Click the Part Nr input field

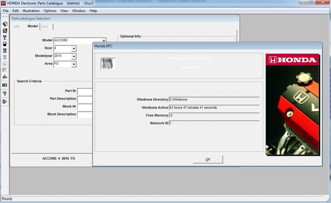(85, 91)
